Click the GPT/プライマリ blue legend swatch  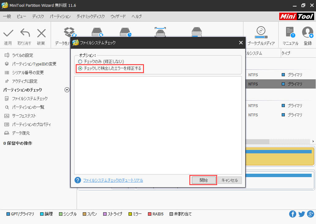coord(8,214)
